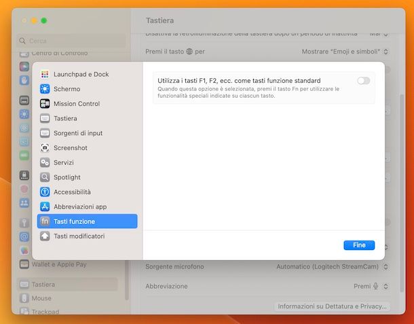Screen dimensions: 414x324
Task: Select Mission Control category
Action: 87,104
